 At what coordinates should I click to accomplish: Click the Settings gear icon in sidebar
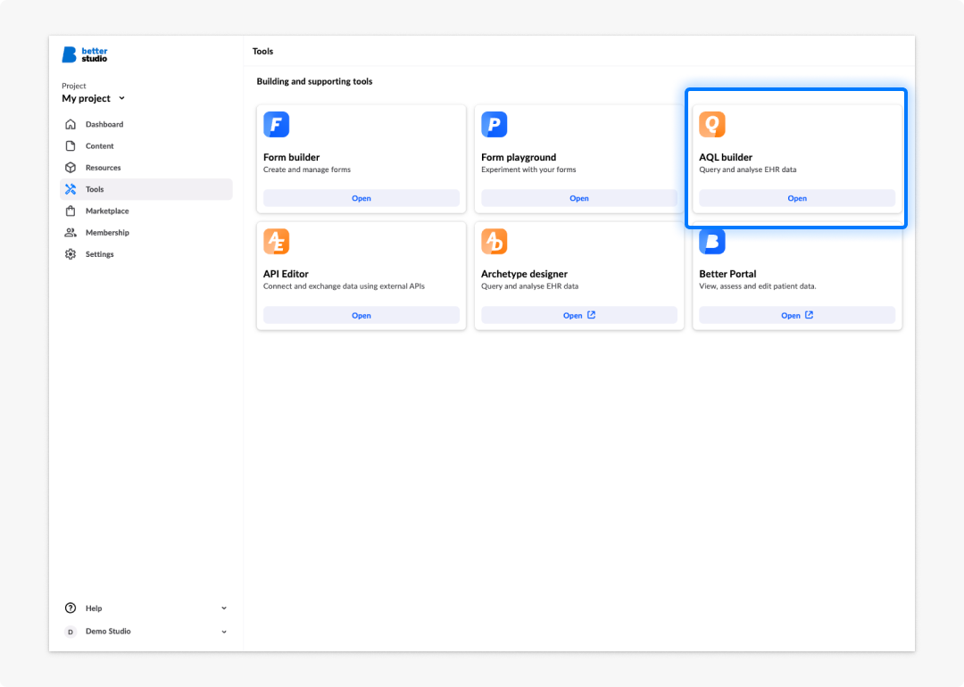71,254
